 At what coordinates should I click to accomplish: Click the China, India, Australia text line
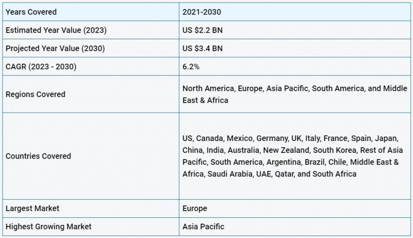pyautogui.click(x=292, y=150)
